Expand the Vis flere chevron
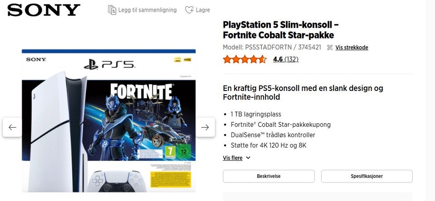435x201 pixels. point(248,158)
